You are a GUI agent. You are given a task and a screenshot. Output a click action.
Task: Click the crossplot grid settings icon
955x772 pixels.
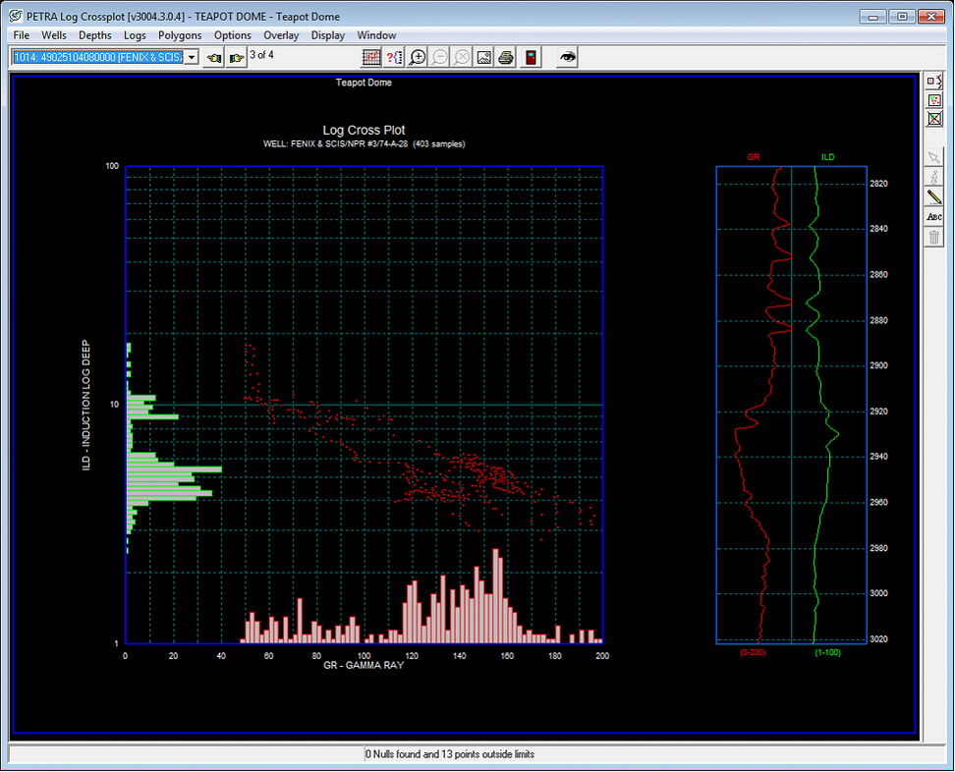pos(370,58)
